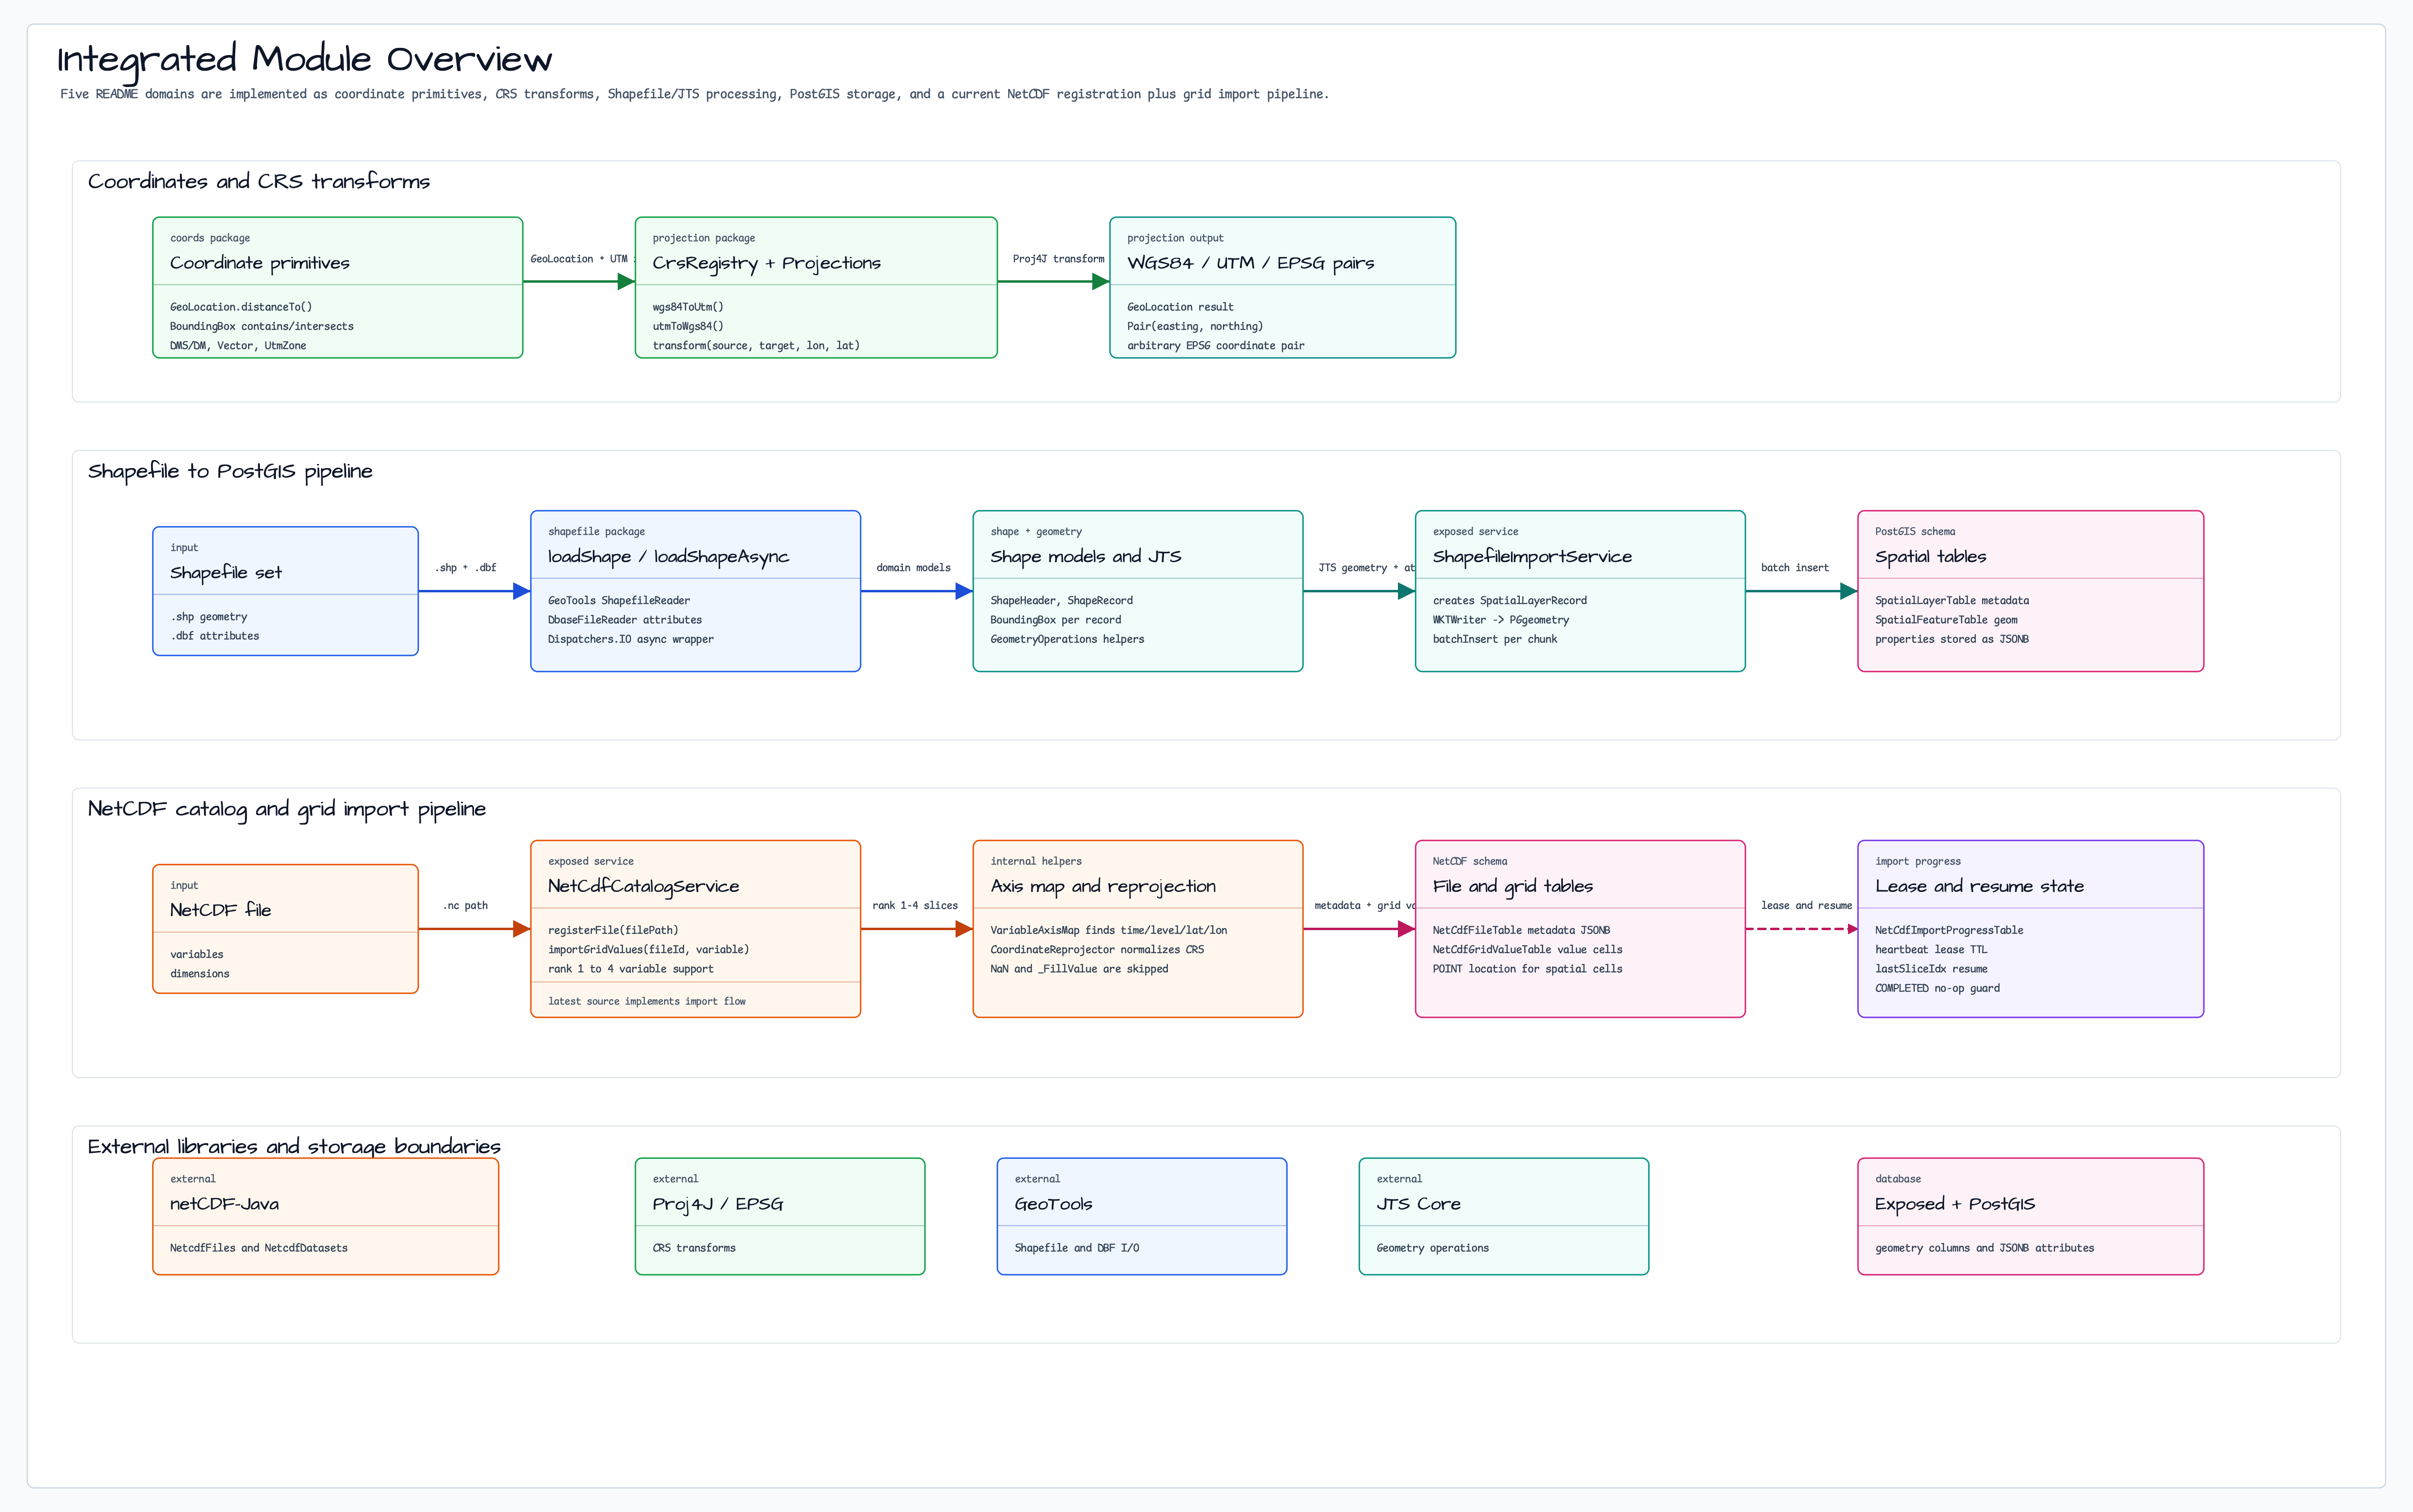Click the Shapefile set input node
Image resolution: width=2413 pixels, height=1512 pixels.
(x=285, y=591)
